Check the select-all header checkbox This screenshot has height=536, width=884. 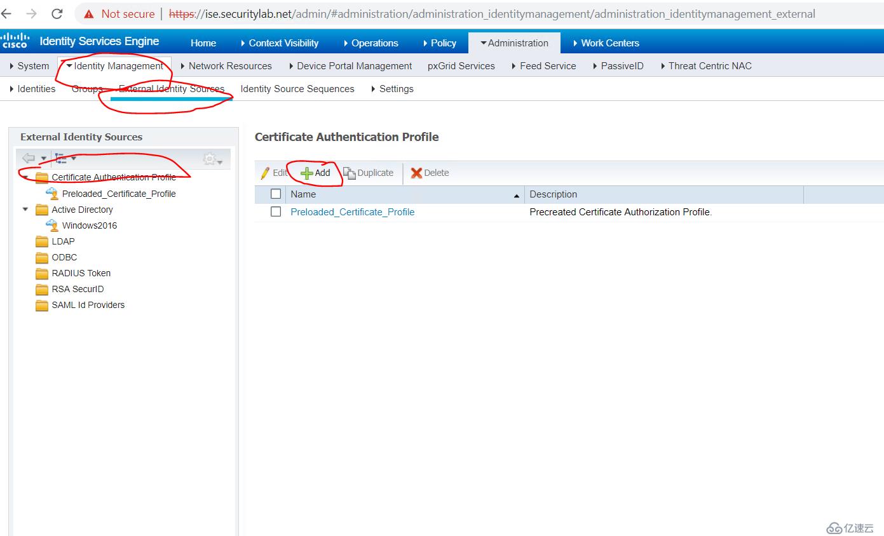[x=276, y=194]
